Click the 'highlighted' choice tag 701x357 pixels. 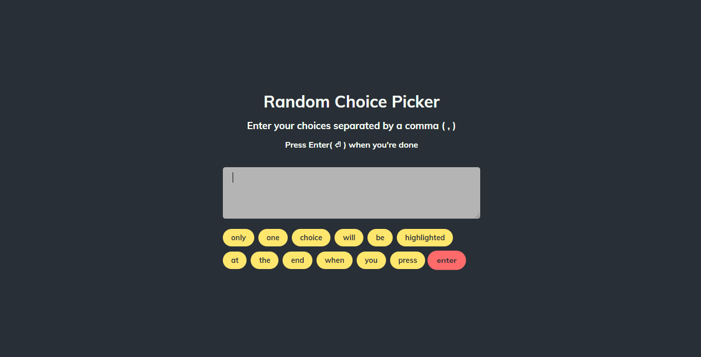[425, 237]
